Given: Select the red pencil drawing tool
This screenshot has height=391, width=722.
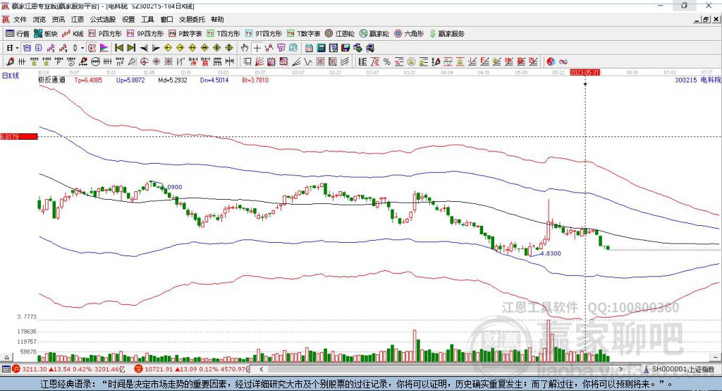Looking at the screenshot, I should (x=10, y=62).
